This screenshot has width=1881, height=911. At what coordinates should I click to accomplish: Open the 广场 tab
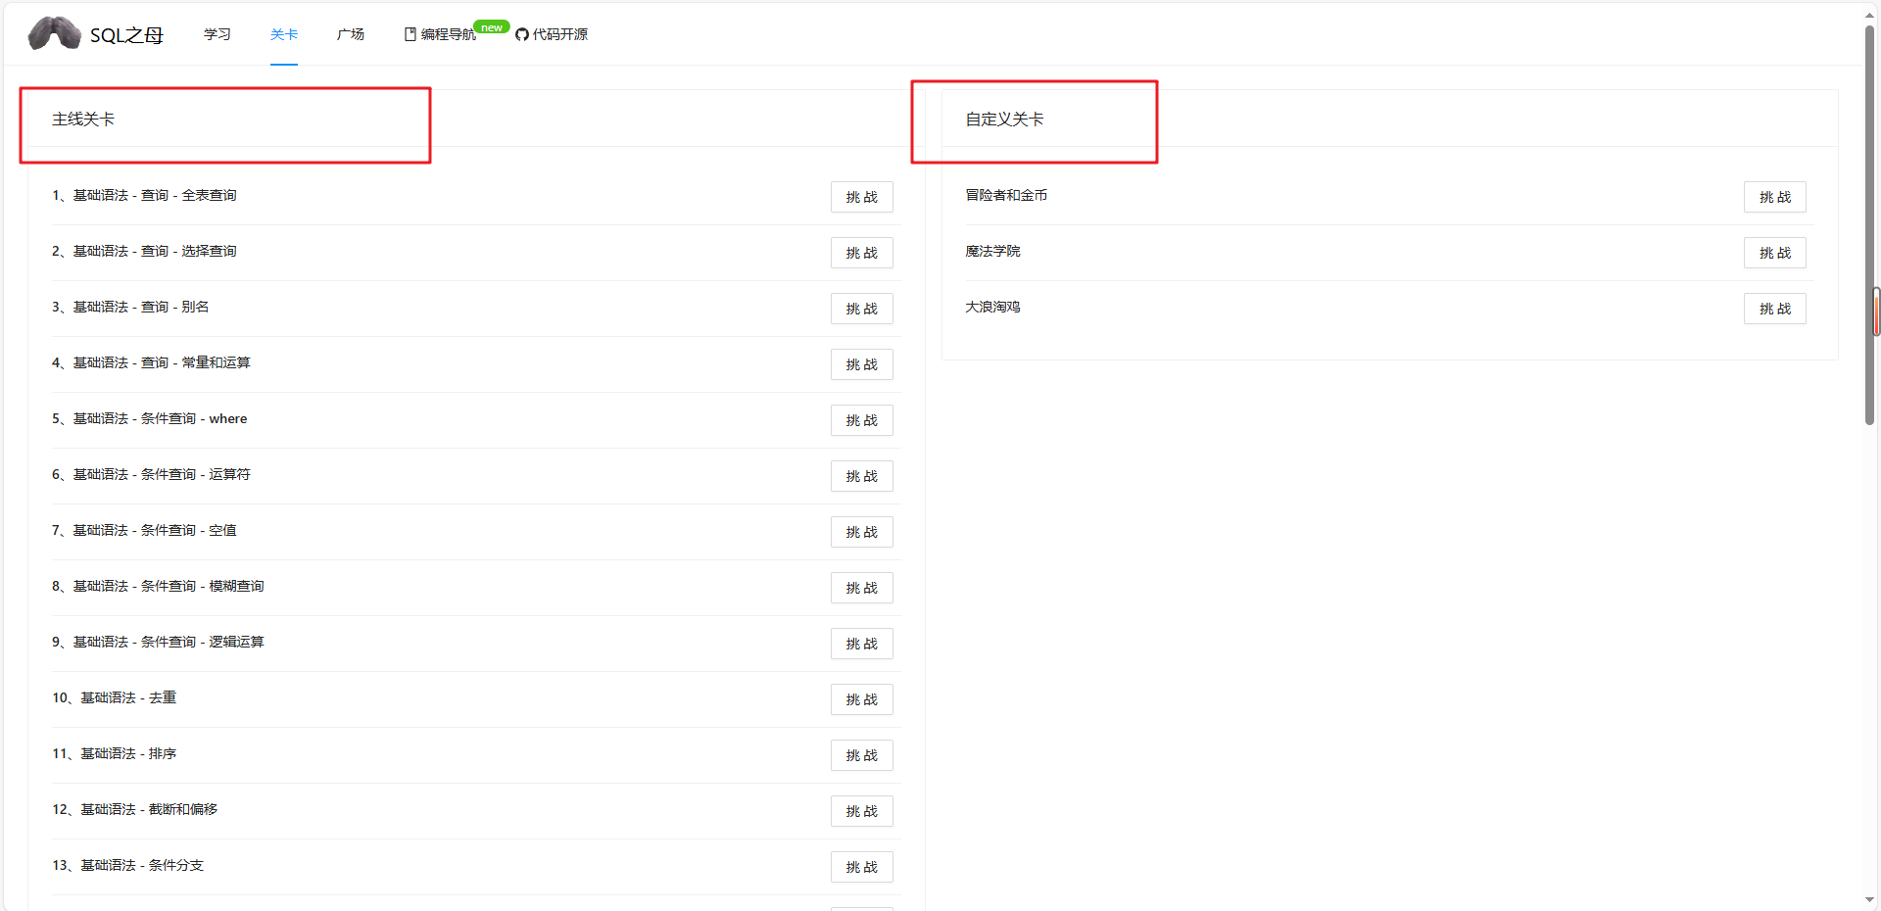pos(350,33)
